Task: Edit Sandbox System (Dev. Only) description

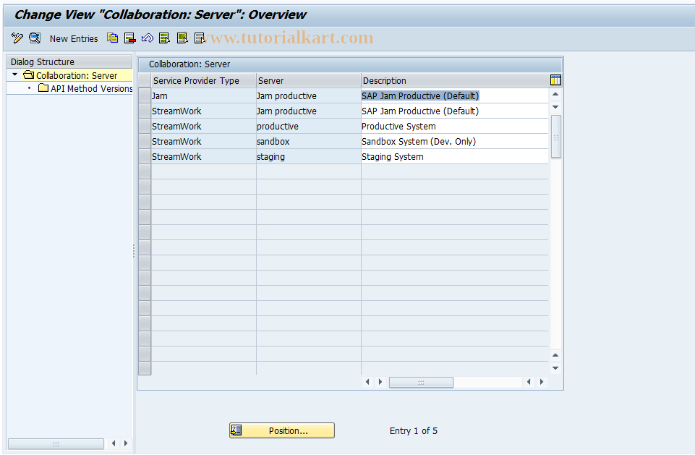Action: (455, 142)
